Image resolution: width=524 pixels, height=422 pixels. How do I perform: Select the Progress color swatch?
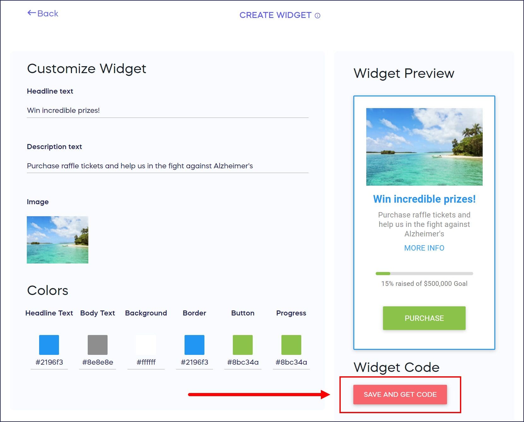(291, 345)
